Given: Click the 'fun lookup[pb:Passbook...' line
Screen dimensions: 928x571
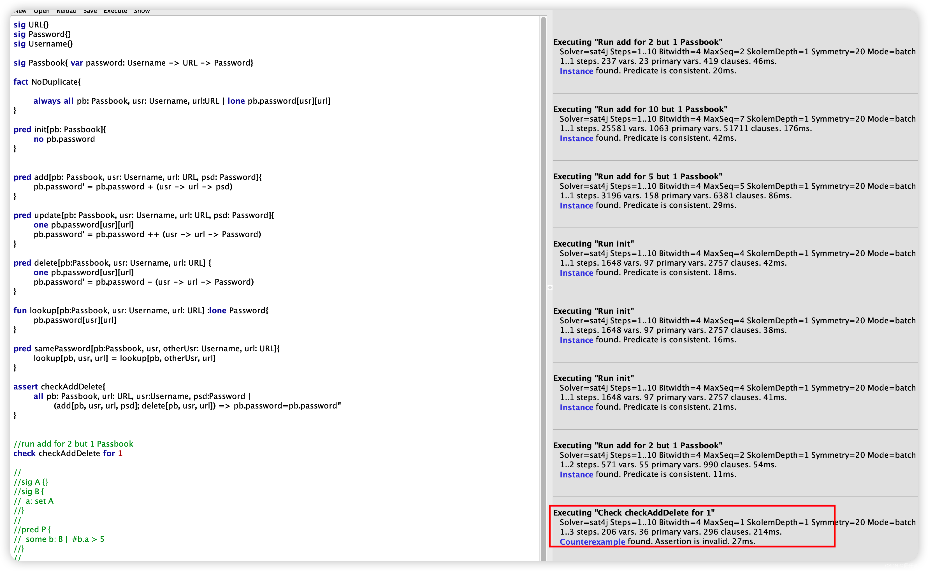Looking at the screenshot, I should [141, 310].
